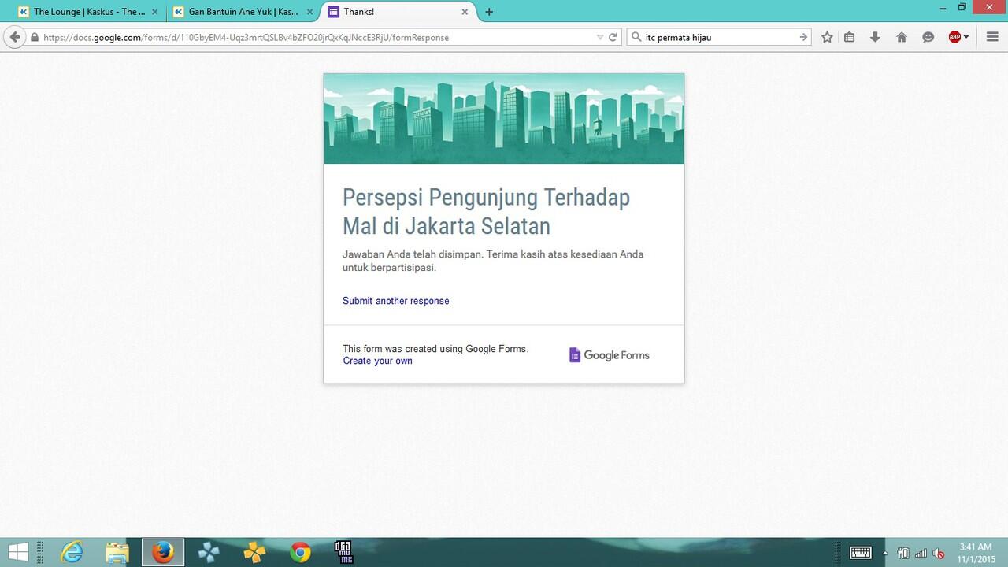
Task: Click inside the search field showing 'itc permata hijau'
Action: coord(709,37)
